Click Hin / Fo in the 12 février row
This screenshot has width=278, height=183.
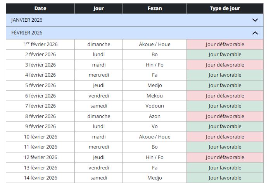155,157
